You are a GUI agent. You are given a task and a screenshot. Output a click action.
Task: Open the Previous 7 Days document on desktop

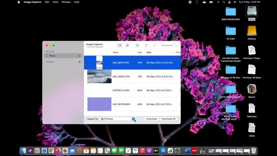click(x=252, y=50)
